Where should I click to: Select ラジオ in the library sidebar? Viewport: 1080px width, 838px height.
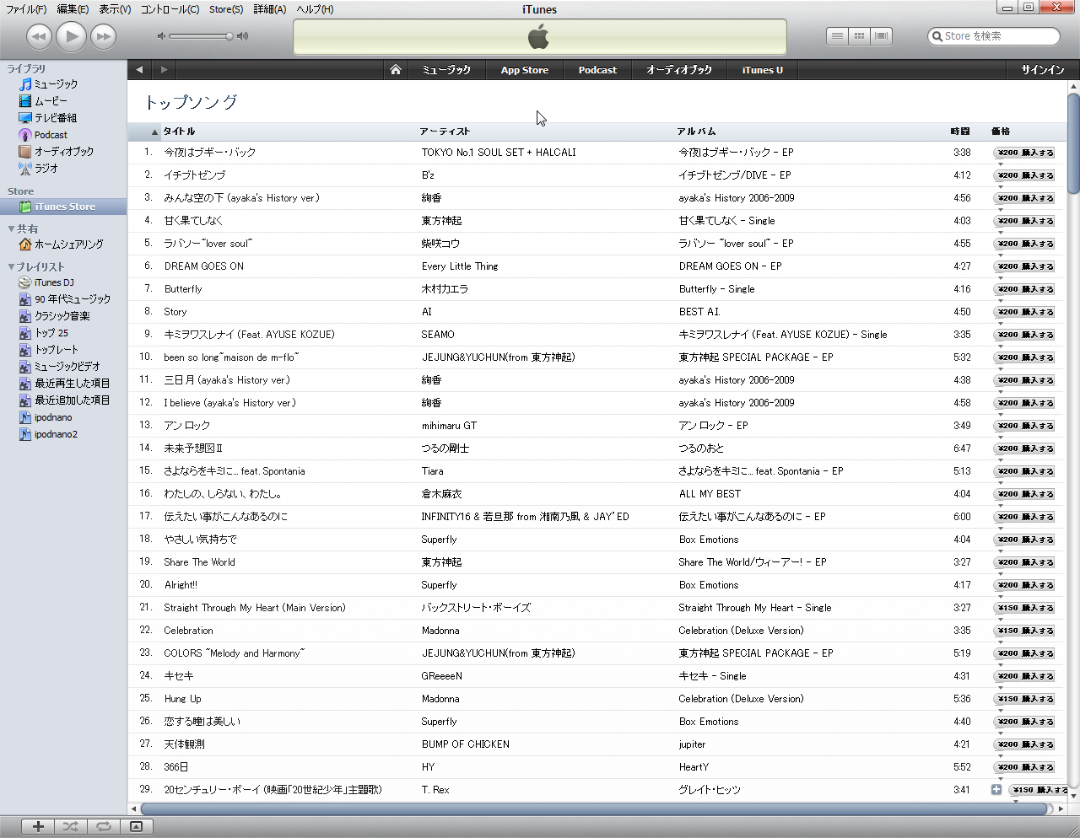click(46, 169)
